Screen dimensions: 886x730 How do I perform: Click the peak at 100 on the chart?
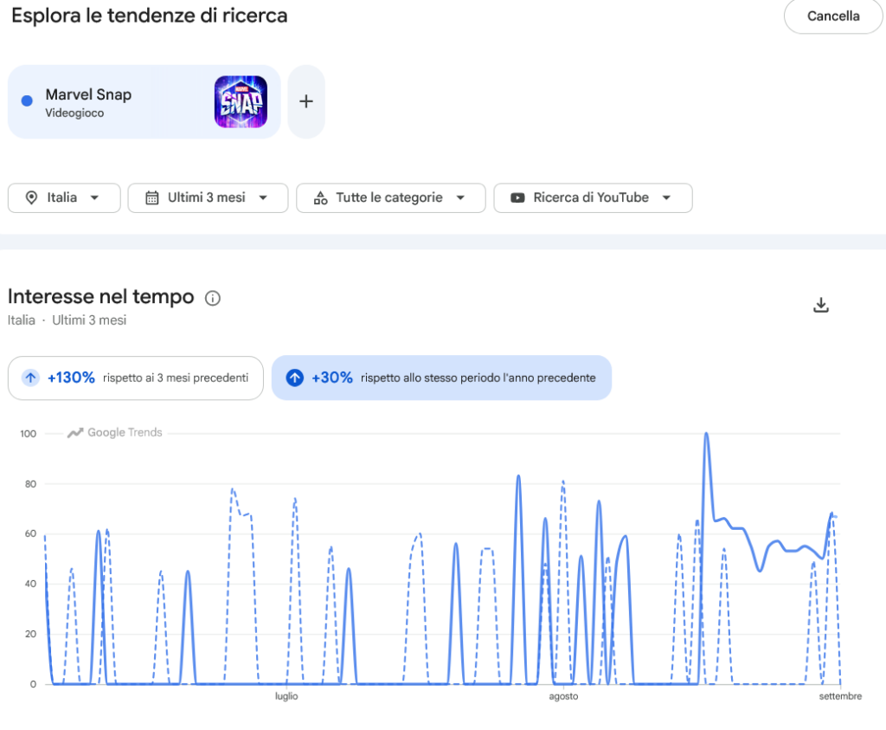click(706, 434)
